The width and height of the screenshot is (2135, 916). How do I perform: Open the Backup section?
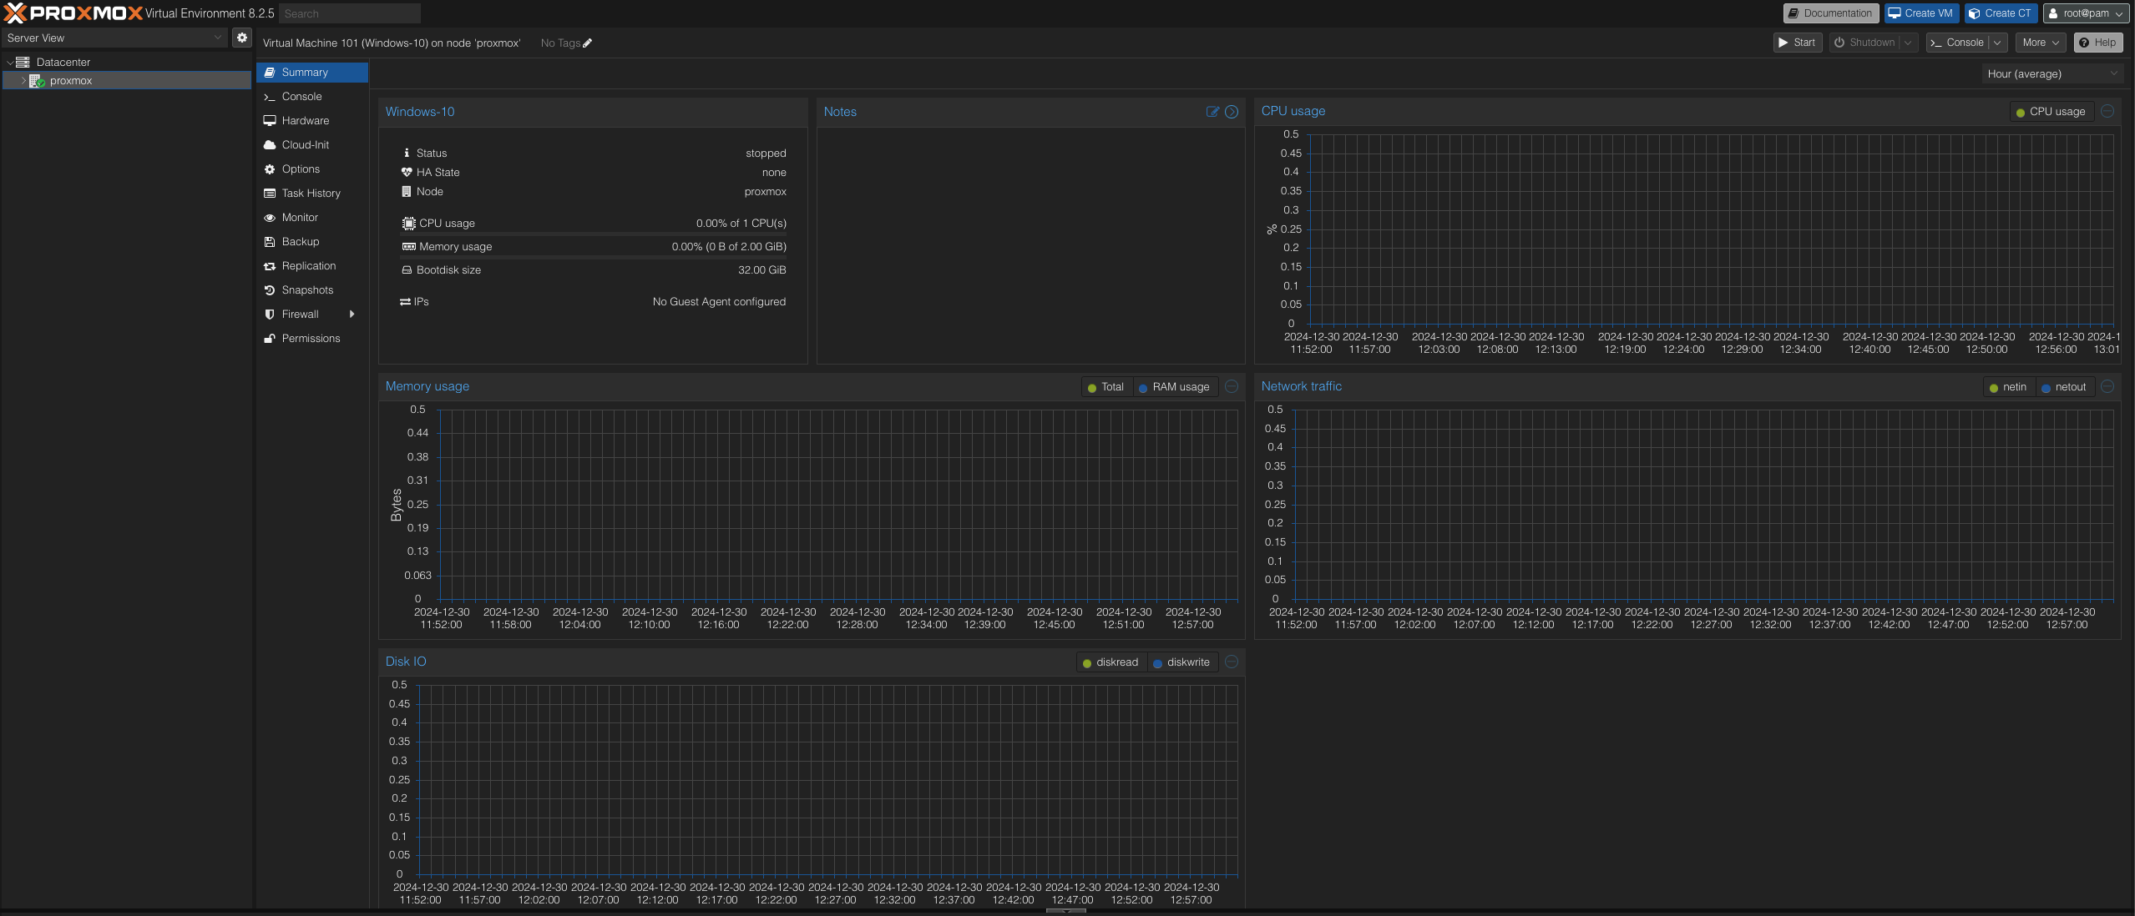(x=300, y=242)
